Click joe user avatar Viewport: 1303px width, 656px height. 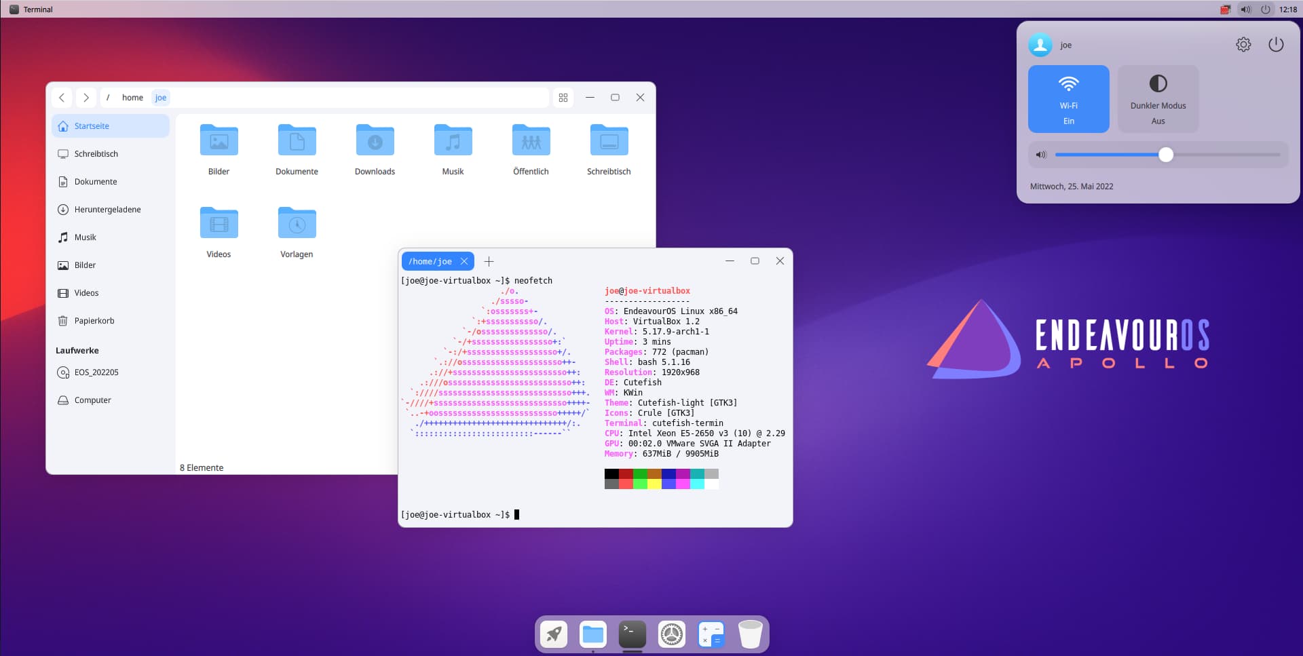click(1040, 45)
